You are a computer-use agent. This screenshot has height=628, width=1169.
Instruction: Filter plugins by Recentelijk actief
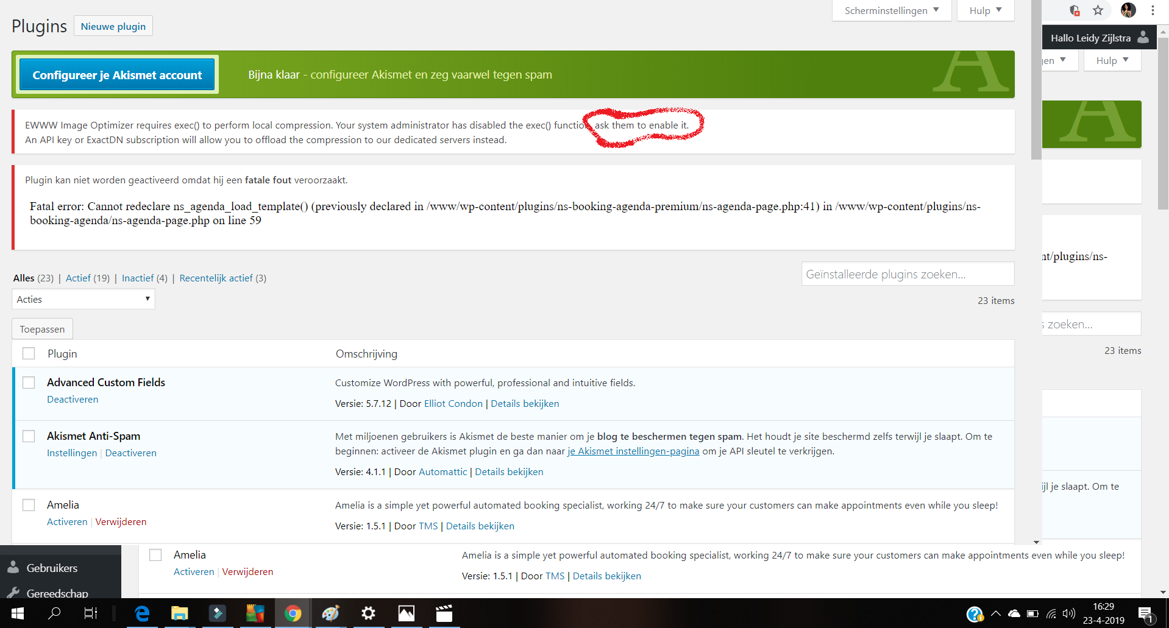click(216, 278)
